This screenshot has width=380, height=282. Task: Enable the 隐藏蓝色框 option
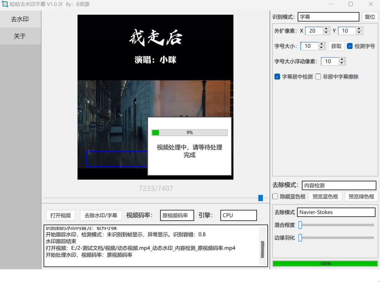(275, 197)
